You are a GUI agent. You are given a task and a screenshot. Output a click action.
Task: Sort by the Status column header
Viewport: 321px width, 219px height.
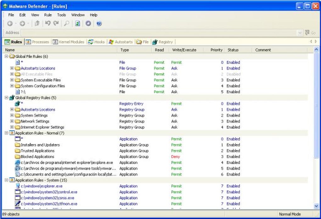pos(238,50)
